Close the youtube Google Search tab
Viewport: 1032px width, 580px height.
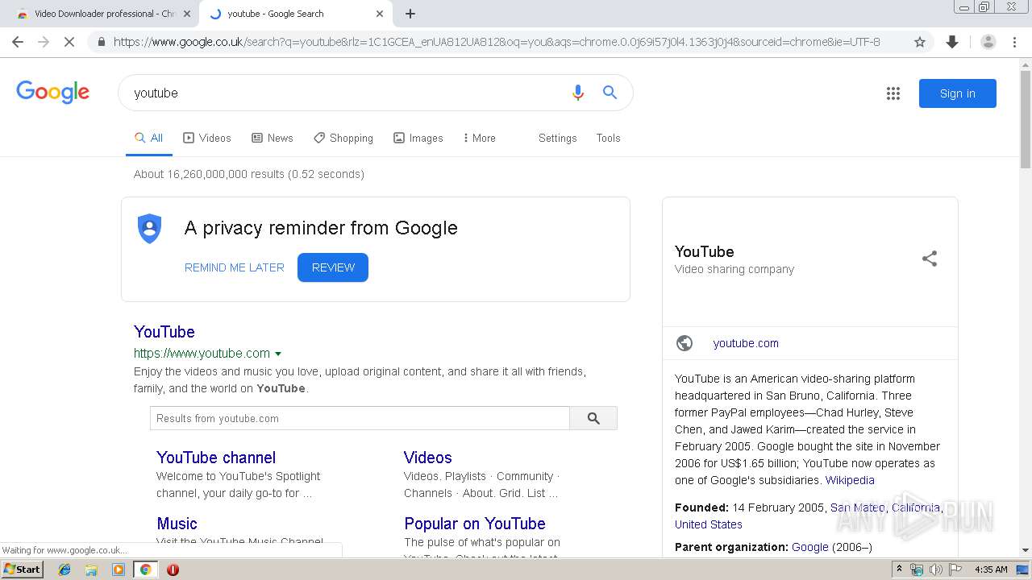pos(380,14)
